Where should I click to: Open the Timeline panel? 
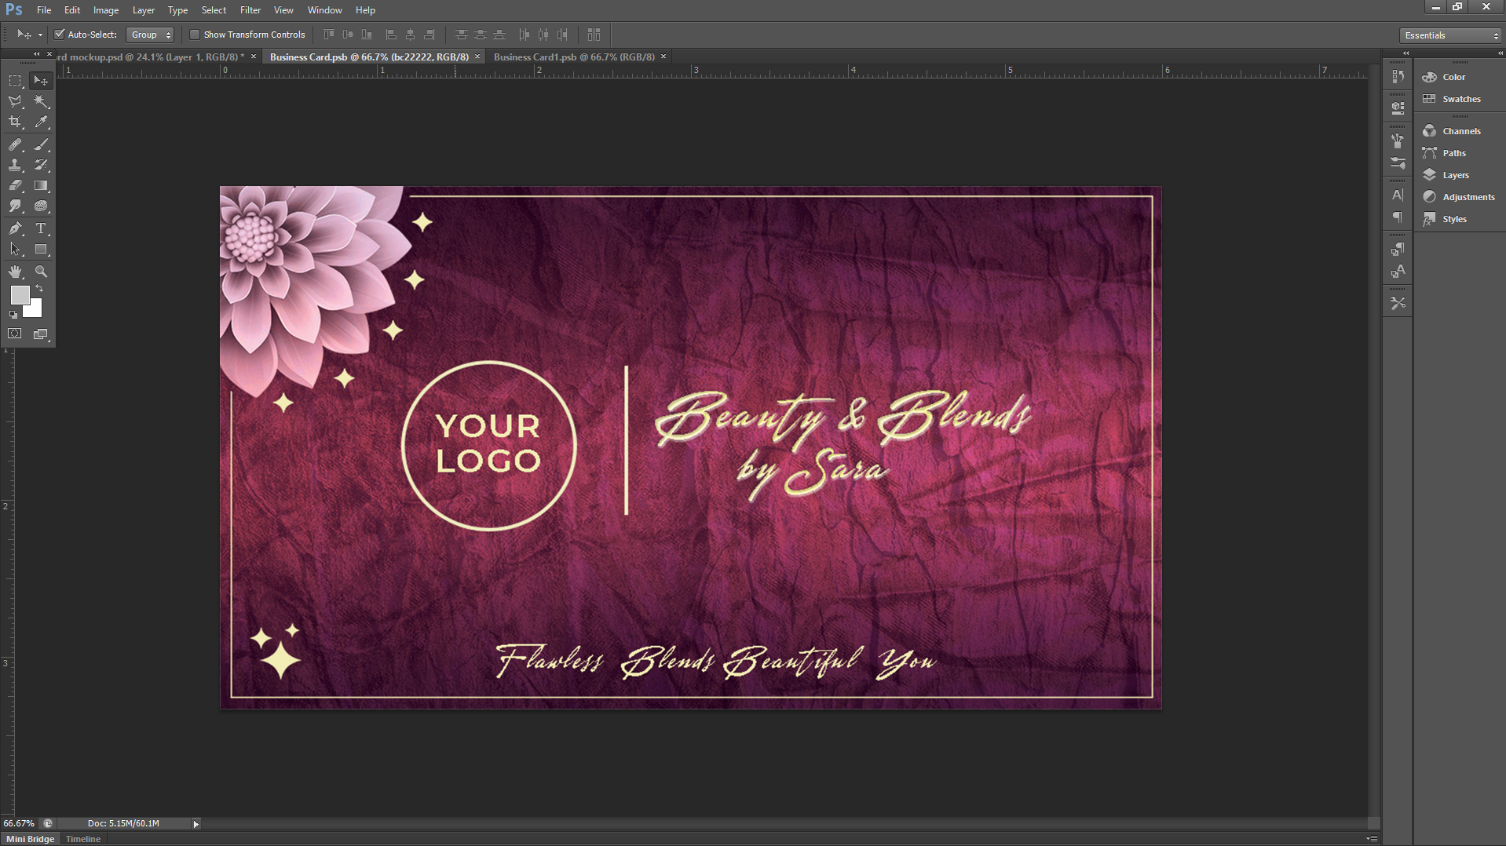tap(83, 839)
